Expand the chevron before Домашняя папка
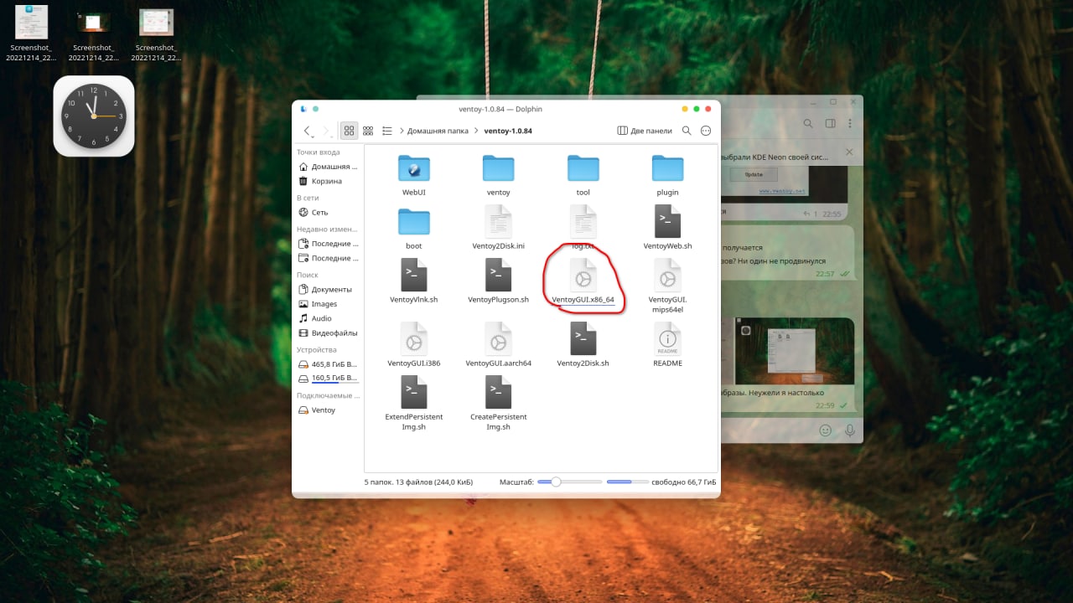1073x603 pixels. (402, 131)
